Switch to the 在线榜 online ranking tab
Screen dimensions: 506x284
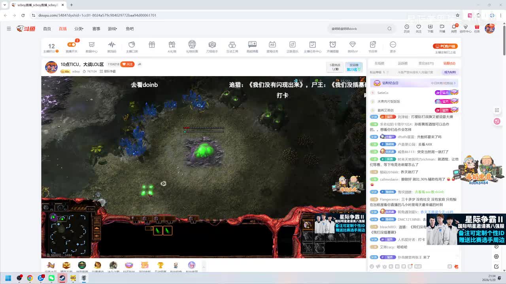click(379, 63)
